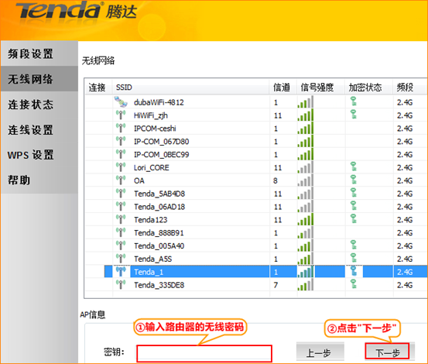The height and width of the screenshot is (364, 428).
Task: Click the antenna icon beside HiWiFi_zjh
Action: point(121,115)
